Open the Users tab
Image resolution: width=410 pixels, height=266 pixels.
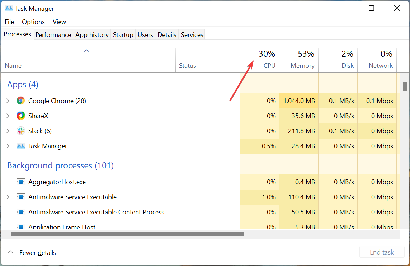point(145,34)
